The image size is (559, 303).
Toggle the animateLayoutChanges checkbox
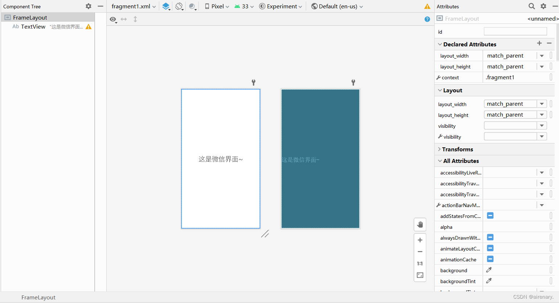(x=490, y=248)
